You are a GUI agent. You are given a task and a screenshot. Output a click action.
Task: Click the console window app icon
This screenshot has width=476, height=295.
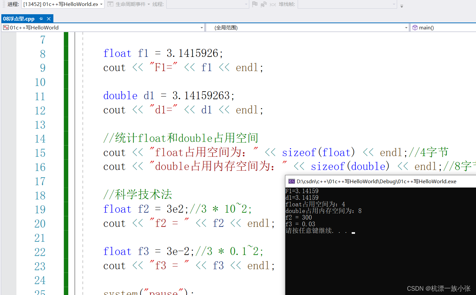292,181
